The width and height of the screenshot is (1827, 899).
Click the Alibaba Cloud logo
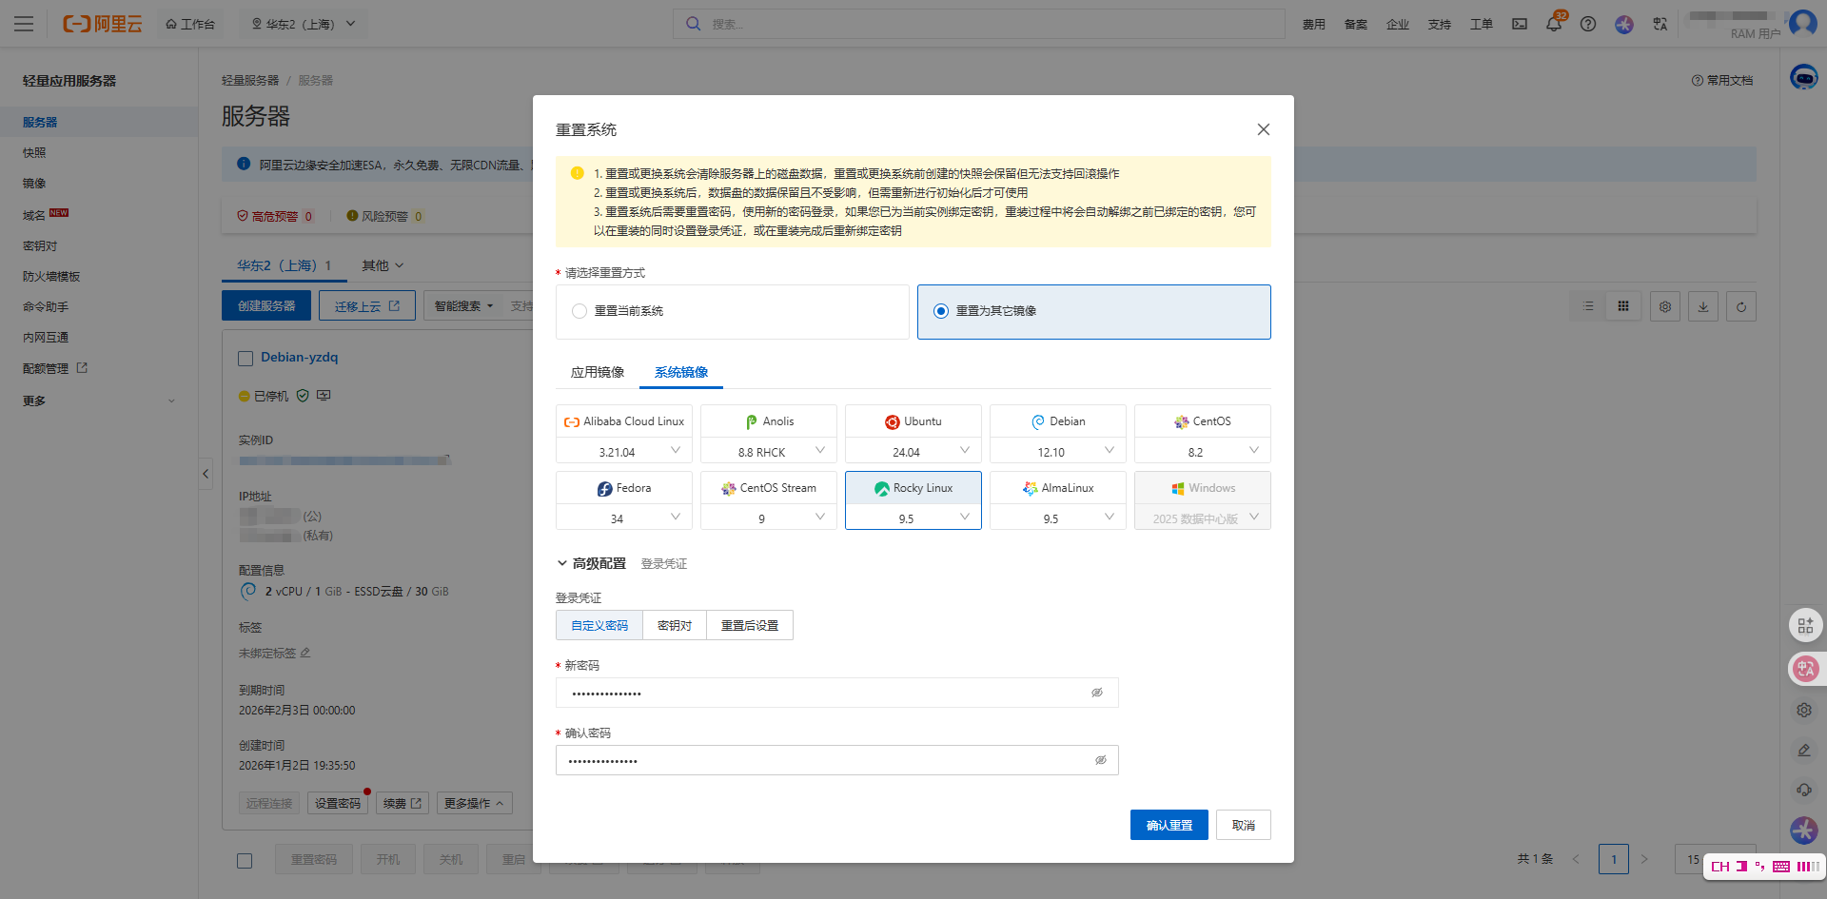(103, 24)
